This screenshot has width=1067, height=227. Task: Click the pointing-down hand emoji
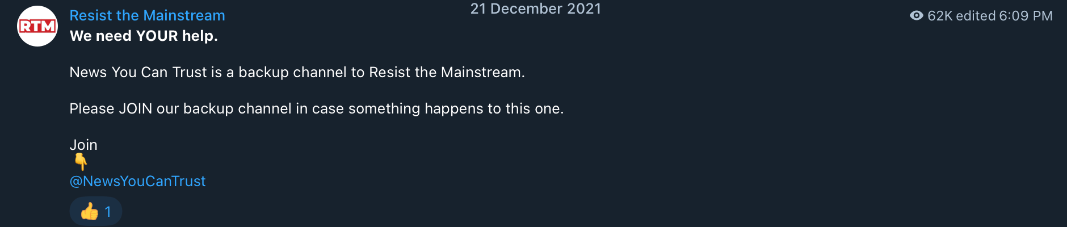coord(81,162)
